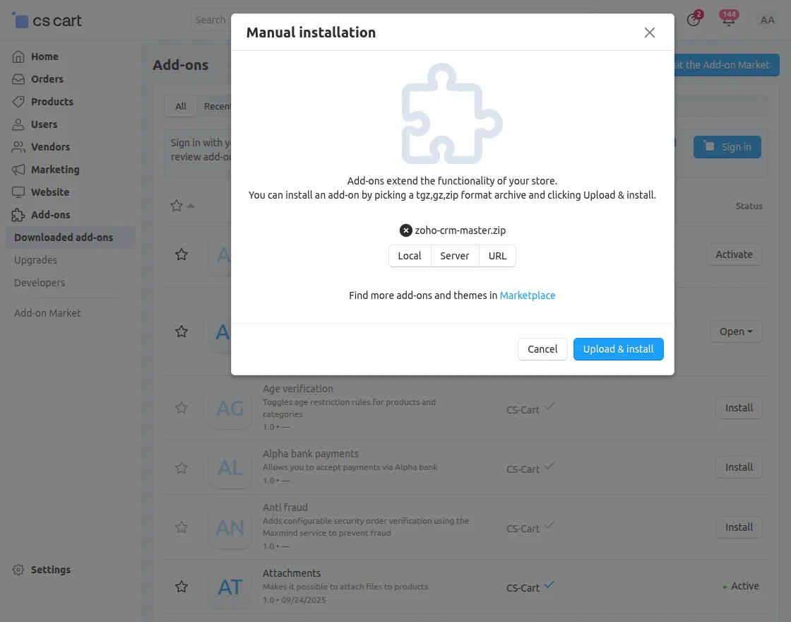The width and height of the screenshot is (791, 622).
Task: Open the Marketplace link
Action: [x=527, y=295]
